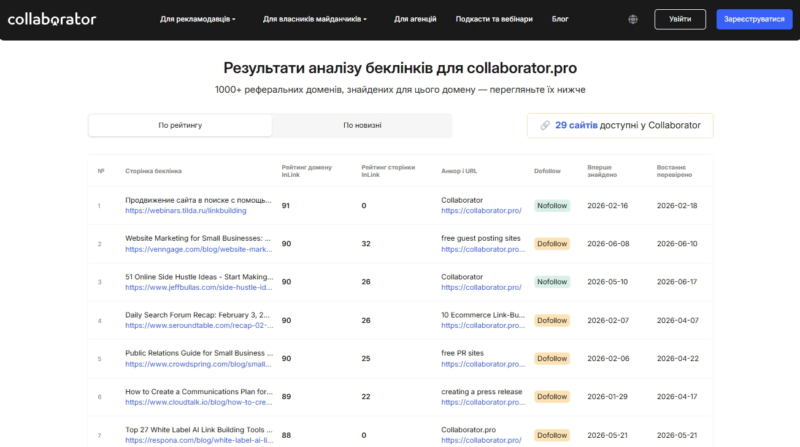Viewport: 800px width, 447px height.
Task: Open the webinars.tilda.ru/linkbuilding link
Action: click(186, 211)
